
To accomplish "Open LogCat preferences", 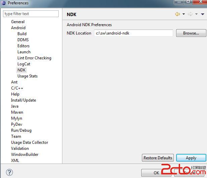I will [x=24, y=64].
